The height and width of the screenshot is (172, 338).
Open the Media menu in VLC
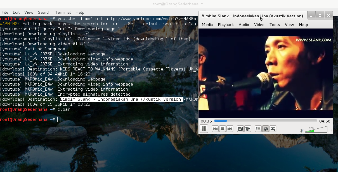(207, 25)
